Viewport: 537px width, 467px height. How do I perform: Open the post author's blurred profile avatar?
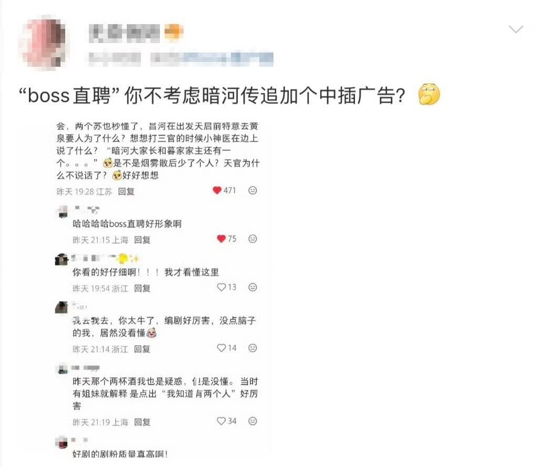(43, 43)
